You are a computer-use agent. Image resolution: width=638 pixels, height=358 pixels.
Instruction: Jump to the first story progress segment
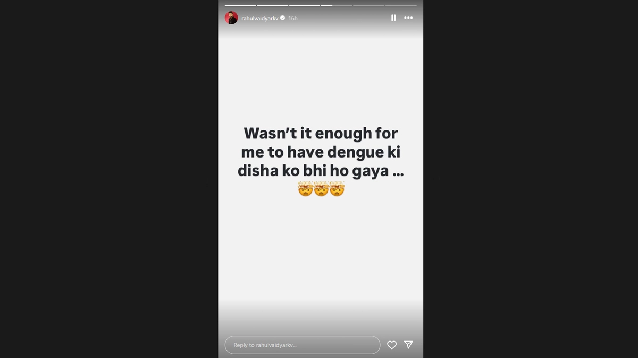(240, 5)
